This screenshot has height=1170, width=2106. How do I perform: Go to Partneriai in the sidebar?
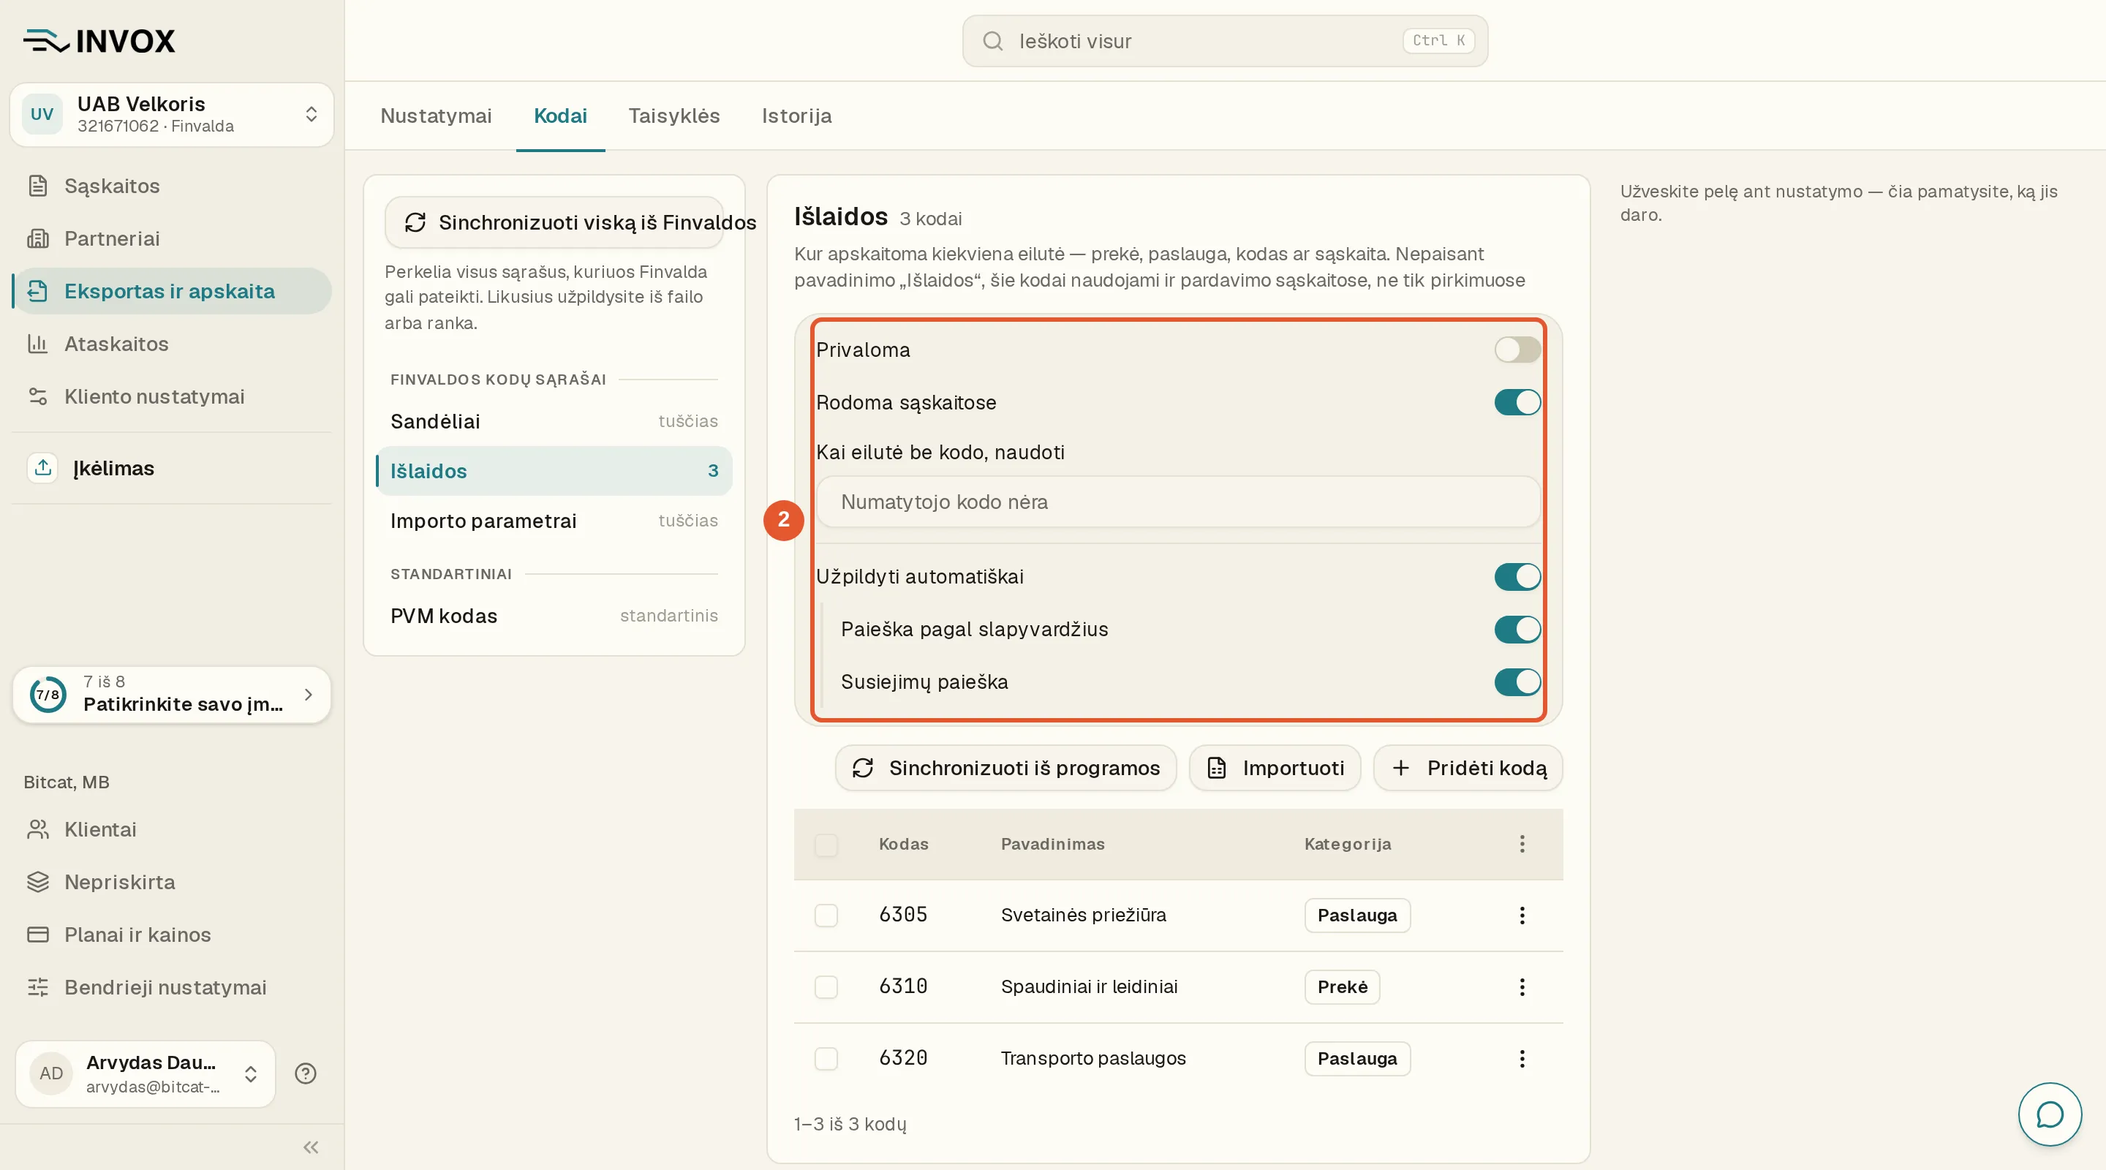click(172, 238)
